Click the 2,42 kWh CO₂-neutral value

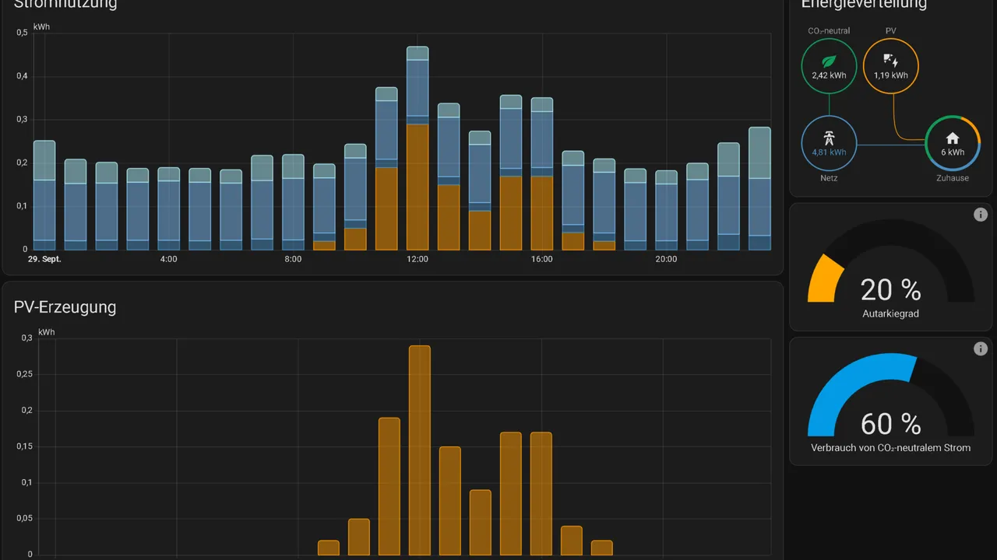829,75
